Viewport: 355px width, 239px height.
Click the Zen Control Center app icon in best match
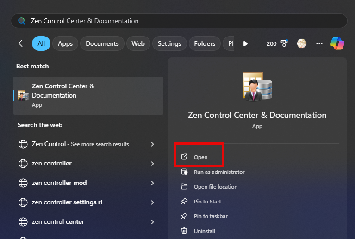pyautogui.click(x=23, y=95)
